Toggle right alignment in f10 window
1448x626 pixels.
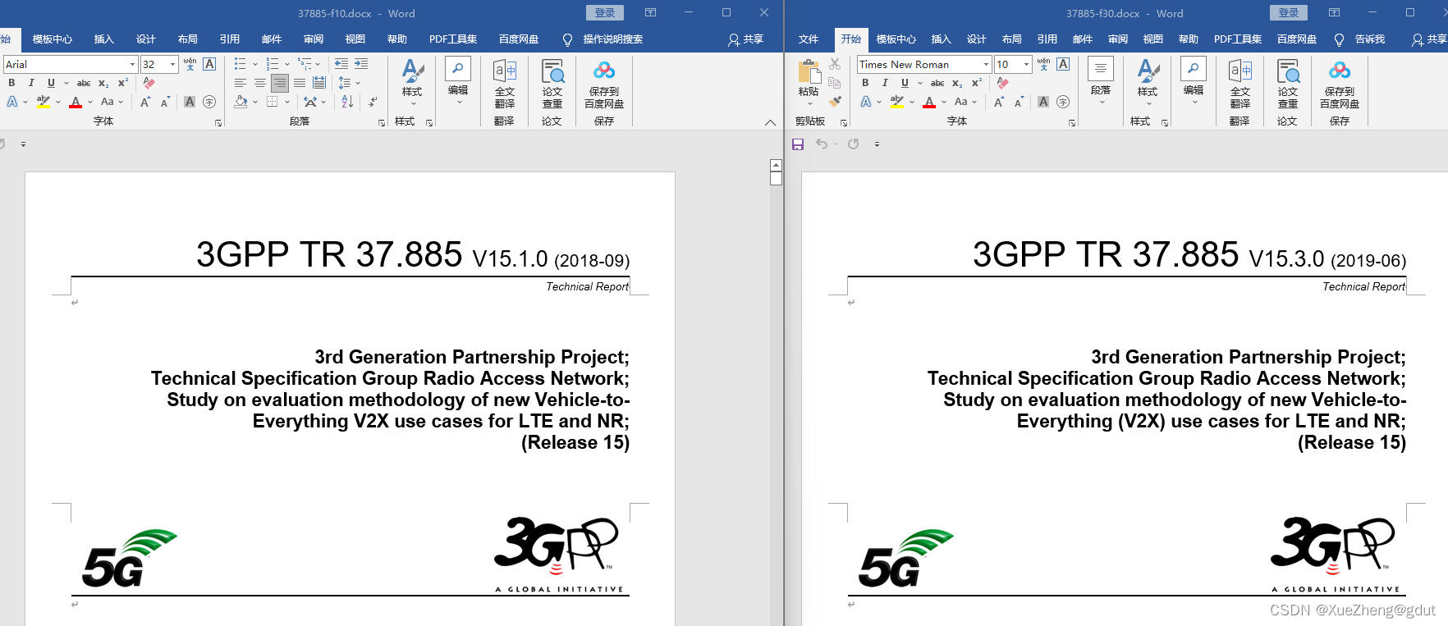tap(280, 83)
